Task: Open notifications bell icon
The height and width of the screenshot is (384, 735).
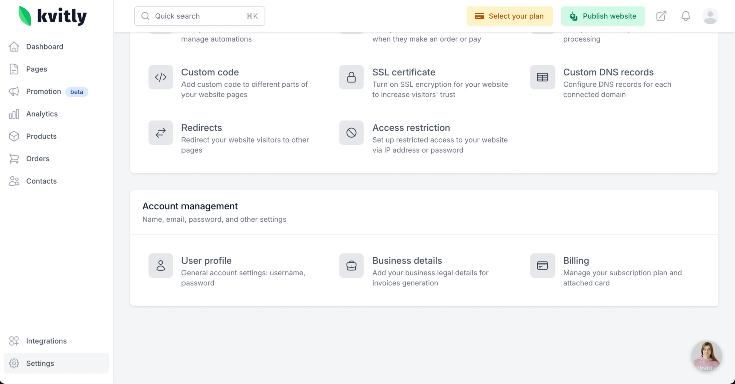Action: pyautogui.click(x=685, y=16)
